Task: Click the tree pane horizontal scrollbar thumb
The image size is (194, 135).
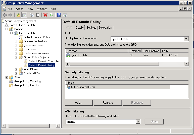Action: tap(29, 126)
